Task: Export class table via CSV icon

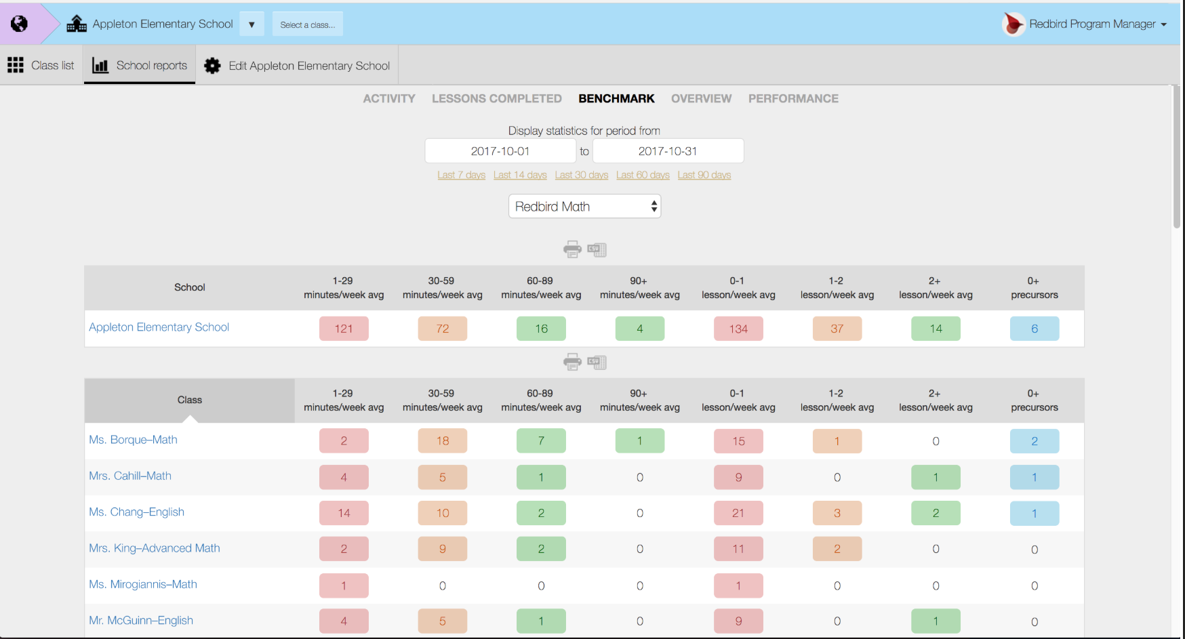Action: coord(597,362)
